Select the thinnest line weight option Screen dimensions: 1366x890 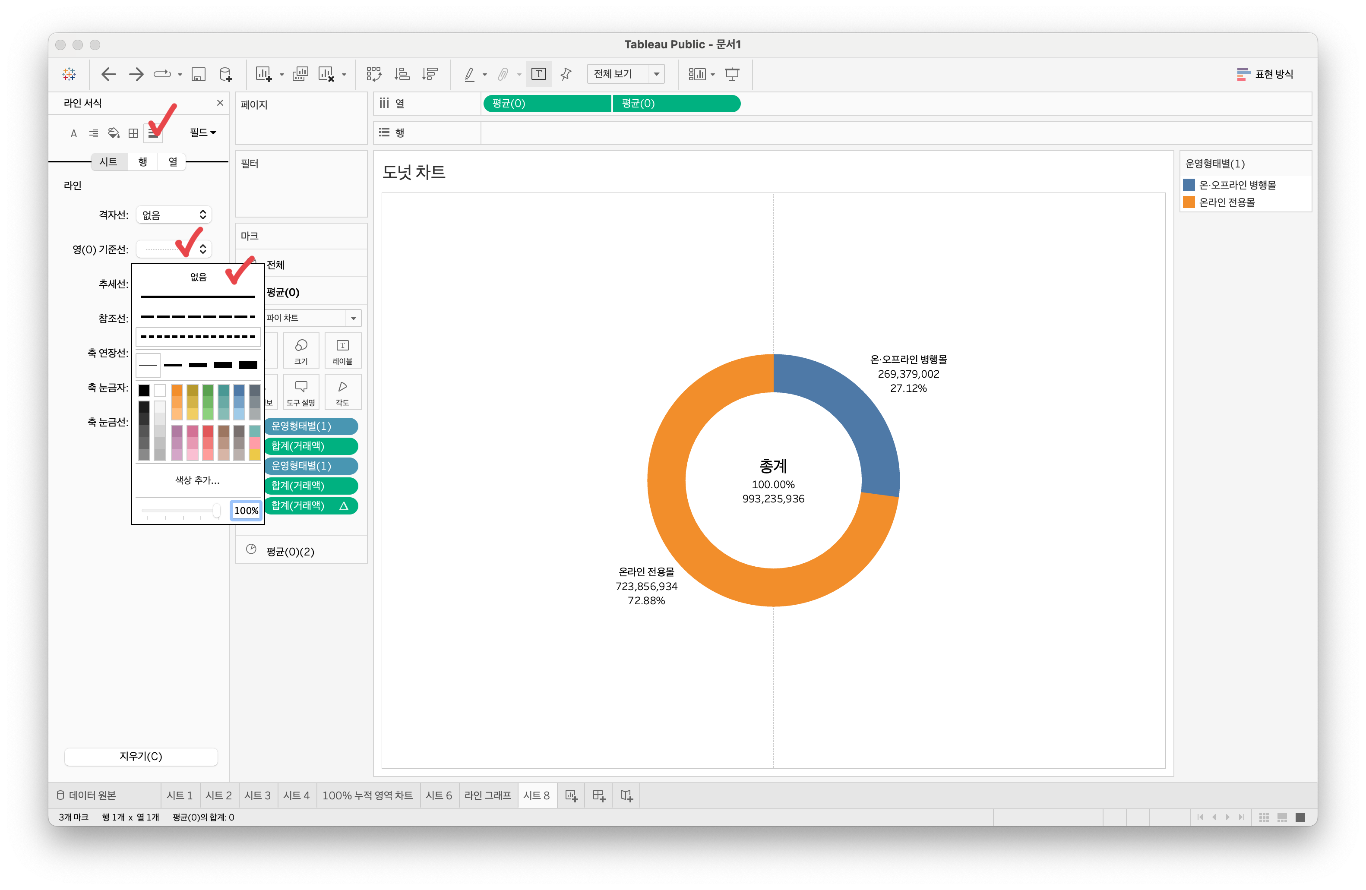click(148, 365)
